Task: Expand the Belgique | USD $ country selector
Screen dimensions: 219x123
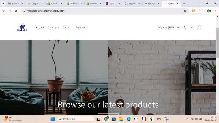Action: [x=168, y=27]
